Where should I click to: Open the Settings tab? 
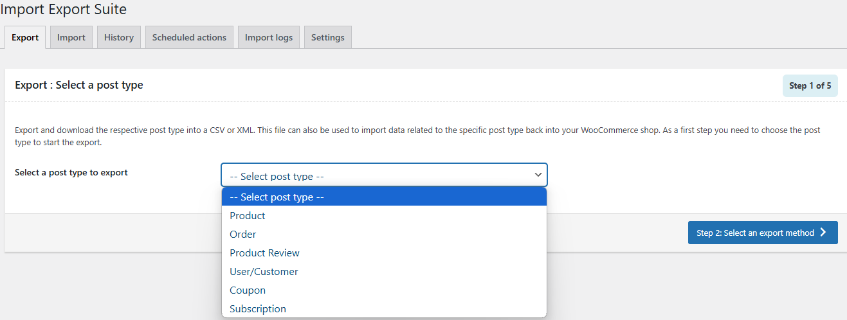pyautogui.click(x=328, y=37)
